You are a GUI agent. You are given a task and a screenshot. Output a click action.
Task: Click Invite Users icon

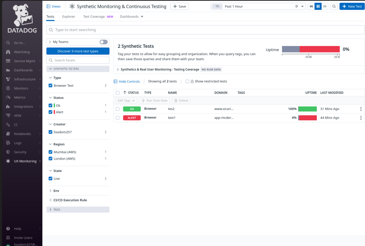8,238
